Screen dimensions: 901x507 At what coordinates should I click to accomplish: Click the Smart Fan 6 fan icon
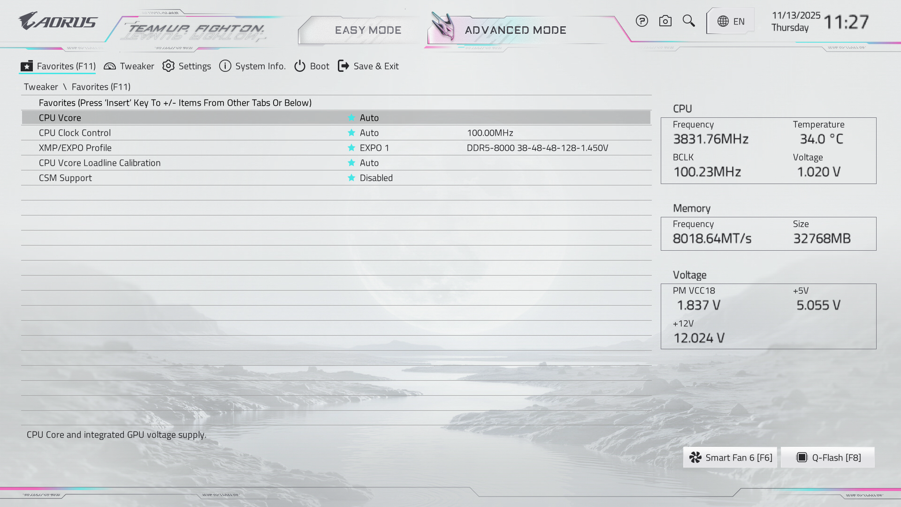coord(695,458)
